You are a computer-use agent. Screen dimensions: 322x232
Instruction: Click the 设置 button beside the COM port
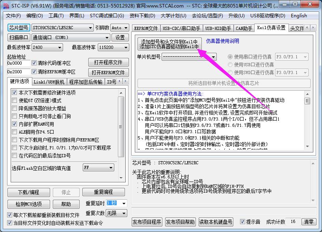pos(120,37)
